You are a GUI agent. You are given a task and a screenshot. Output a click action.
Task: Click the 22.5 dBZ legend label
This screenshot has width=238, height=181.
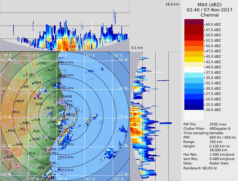(x=213, y=104)
